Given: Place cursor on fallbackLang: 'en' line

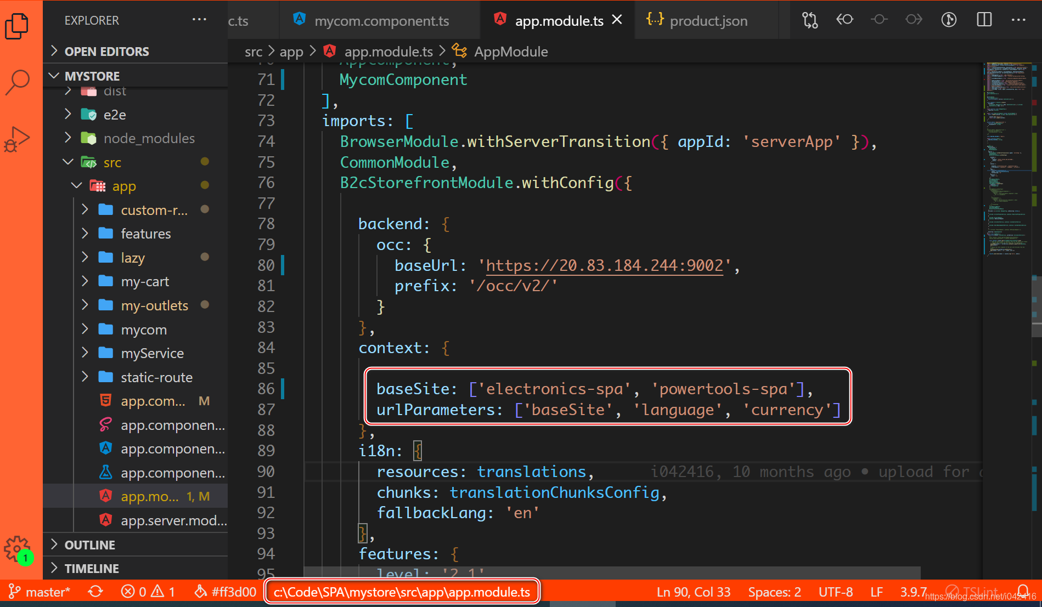Looking at the screenshot, I should (x=458, y=513).
